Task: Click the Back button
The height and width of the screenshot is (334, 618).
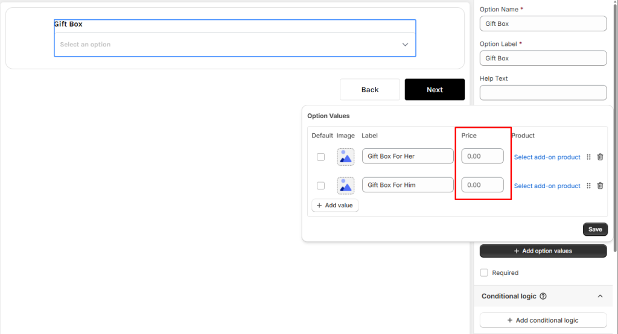Action: click(369, 90)
